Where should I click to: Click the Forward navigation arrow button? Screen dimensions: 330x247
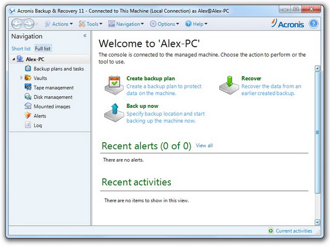[29, 24]
